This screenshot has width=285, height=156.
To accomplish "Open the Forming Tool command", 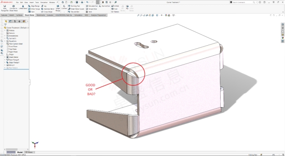I will pos(74,6).
